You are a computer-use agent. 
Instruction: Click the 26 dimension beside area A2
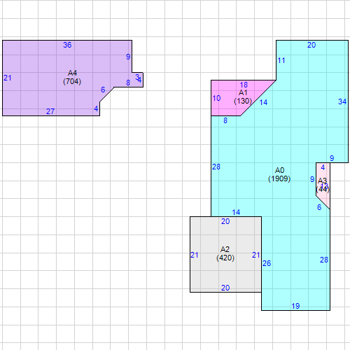pos(267,263)
